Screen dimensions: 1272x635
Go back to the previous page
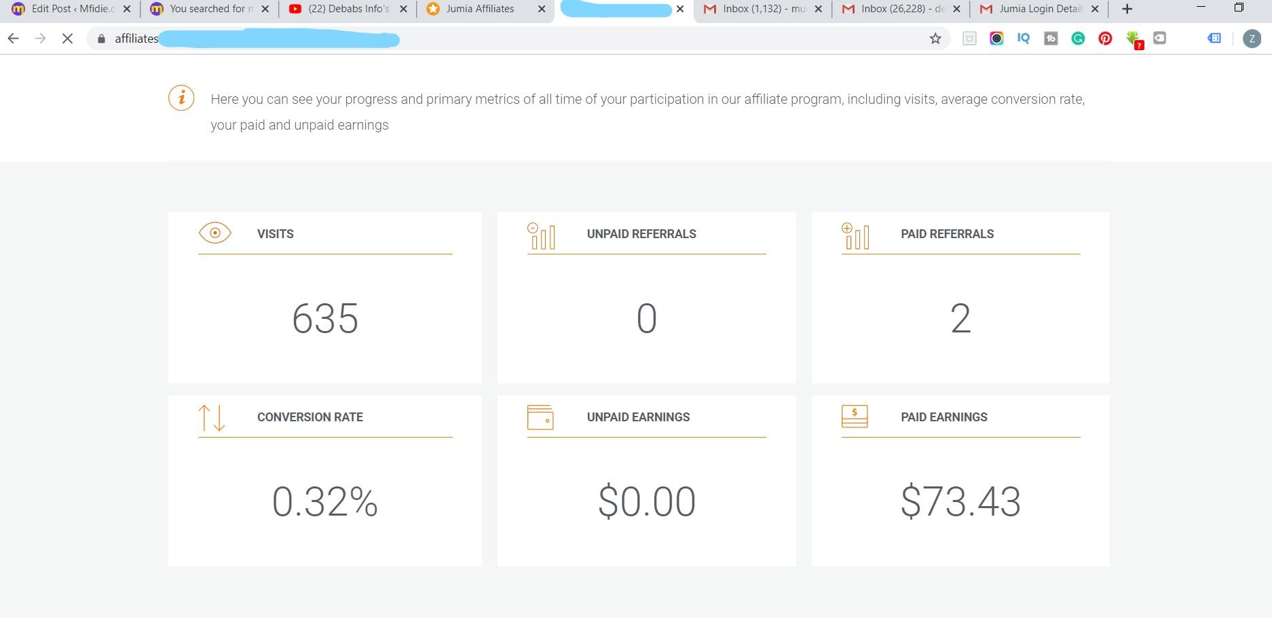(13, 39)
